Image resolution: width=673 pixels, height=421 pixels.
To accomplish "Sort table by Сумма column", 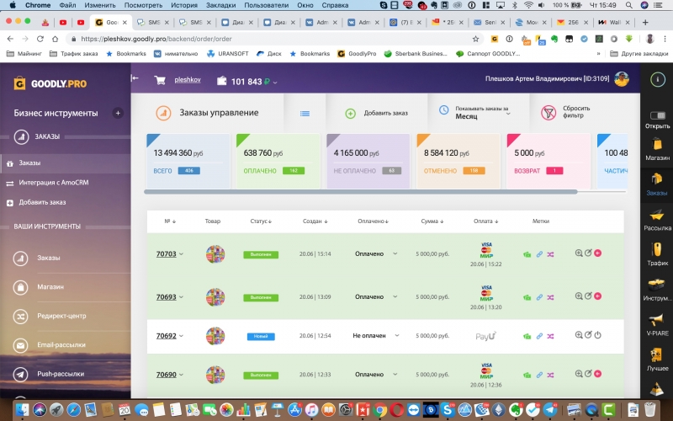I will (x=432, y=221).
